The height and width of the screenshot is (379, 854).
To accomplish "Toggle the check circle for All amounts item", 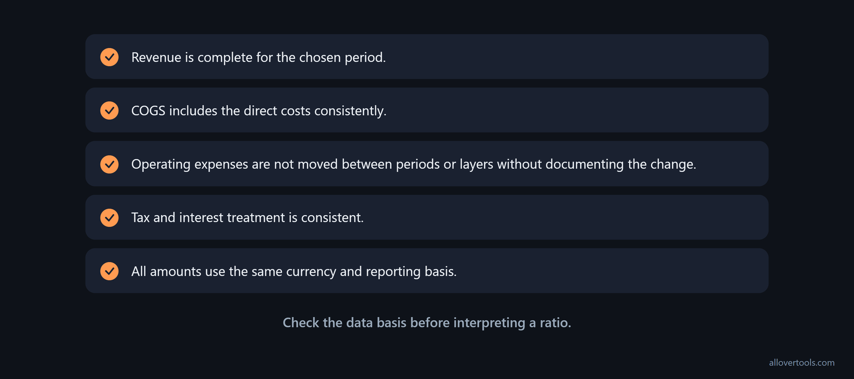I will (x=109, y=271).
